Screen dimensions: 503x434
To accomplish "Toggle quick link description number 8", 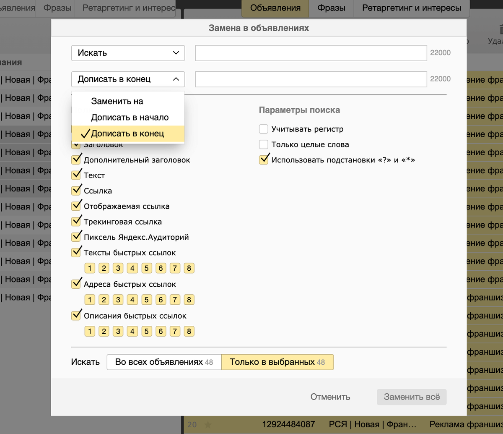I will (x=189, y=331).
